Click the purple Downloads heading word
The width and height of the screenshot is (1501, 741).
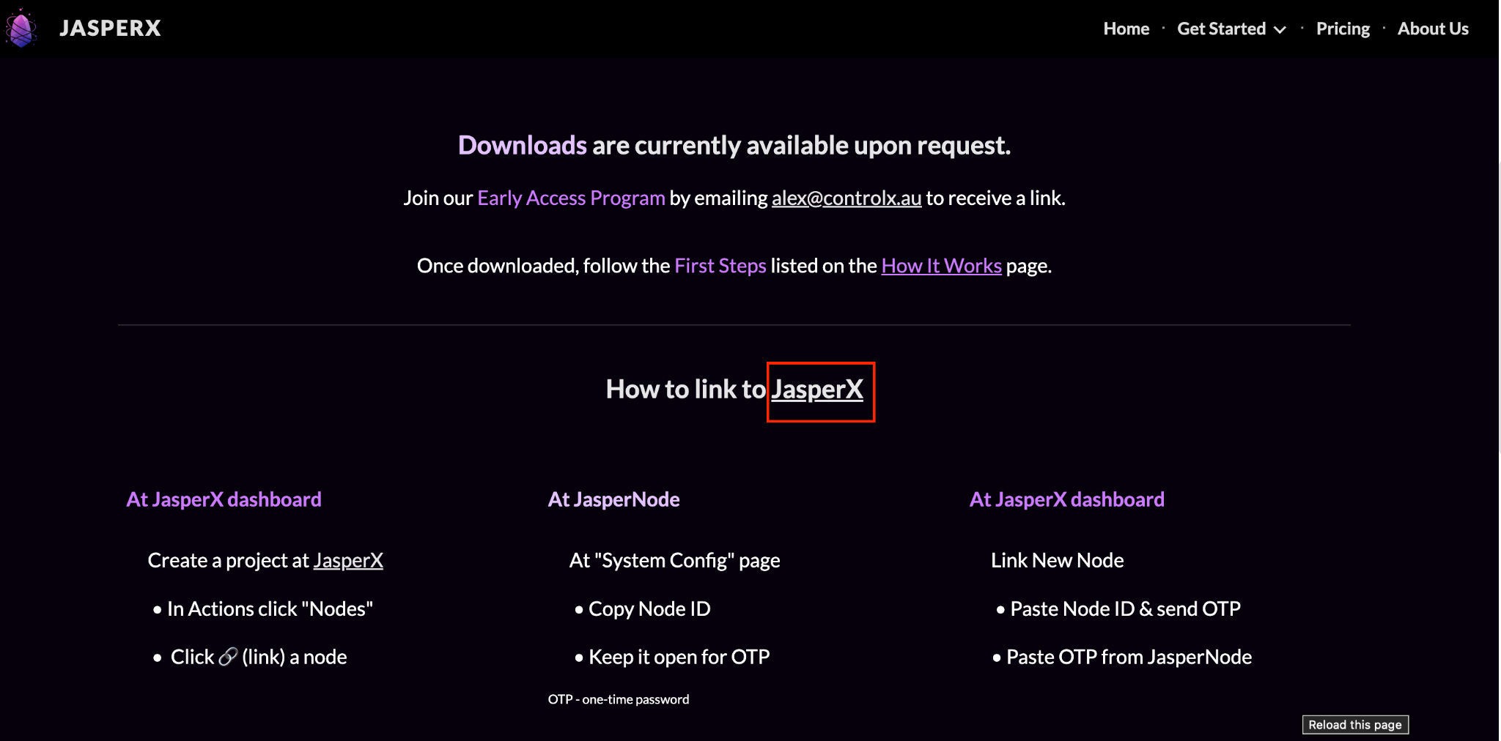[x=522, y=146]
